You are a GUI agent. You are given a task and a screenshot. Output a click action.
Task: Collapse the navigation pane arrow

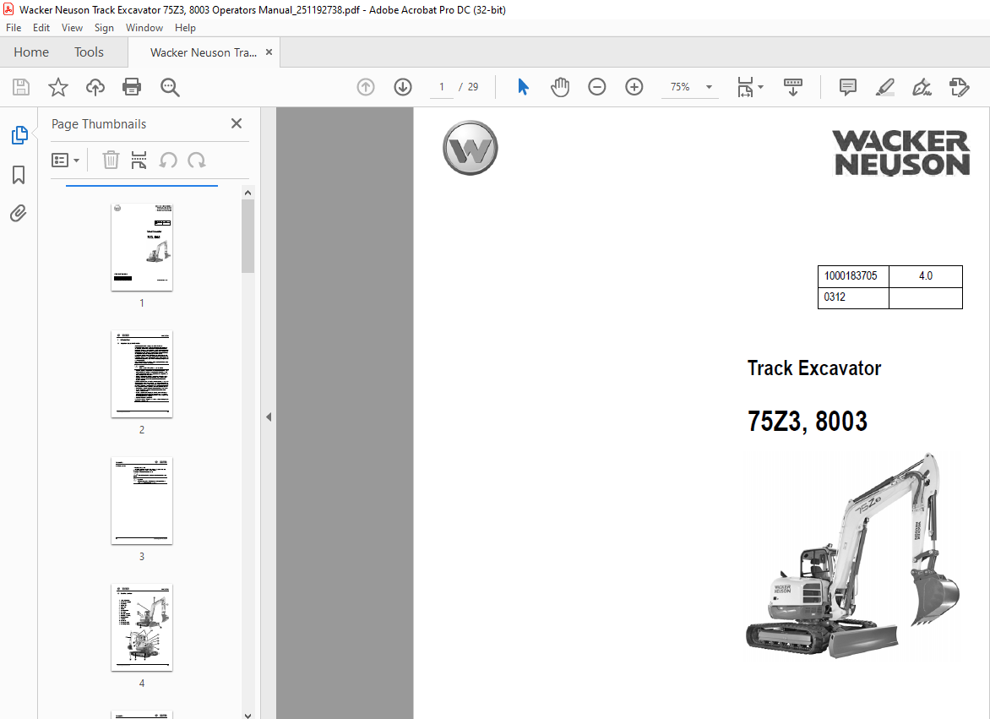click(x=269, y=417)
